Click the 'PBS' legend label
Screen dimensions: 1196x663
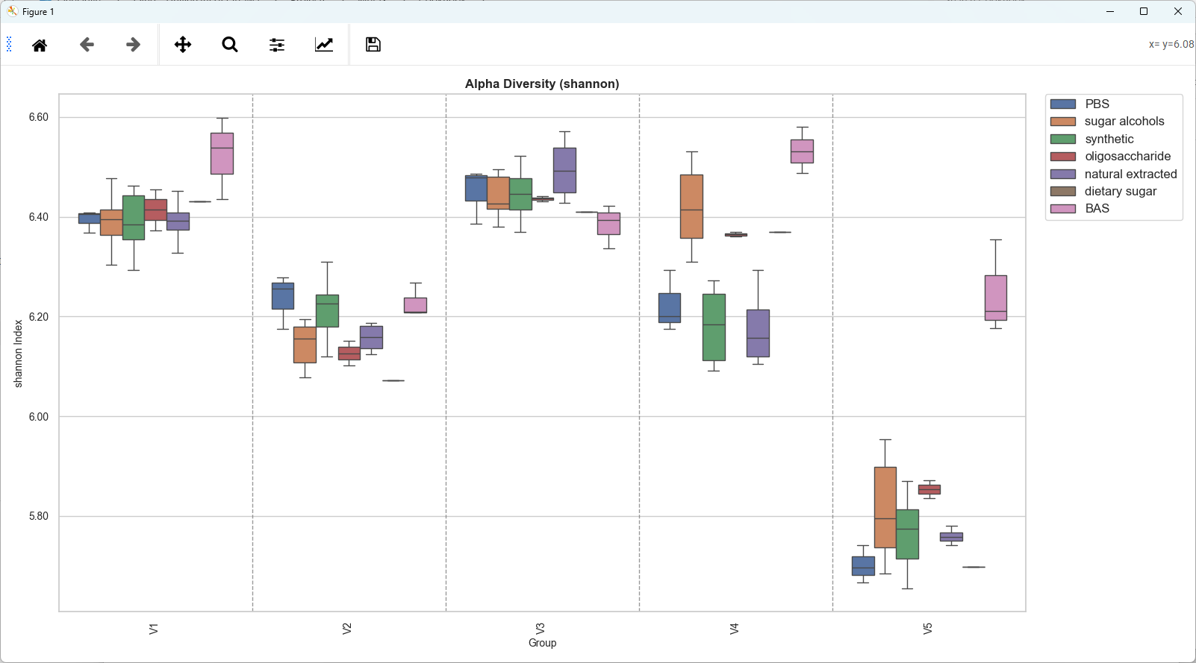(1097, 104)
